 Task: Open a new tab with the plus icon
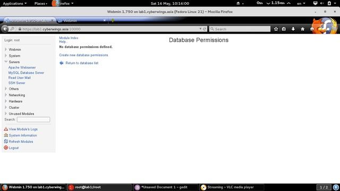pyautogui.click(x=113, y=20)
